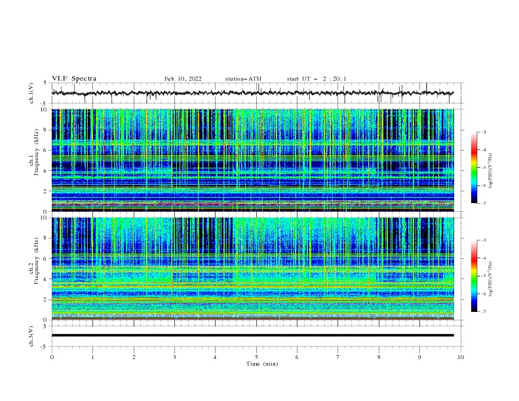
Task: Click the "4" kHz tick on ch.1 frequency axis
Action: (x=47, y=171)
